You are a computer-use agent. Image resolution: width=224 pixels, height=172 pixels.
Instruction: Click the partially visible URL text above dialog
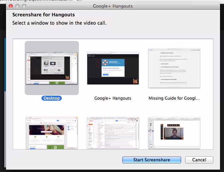tap(41, 0)
